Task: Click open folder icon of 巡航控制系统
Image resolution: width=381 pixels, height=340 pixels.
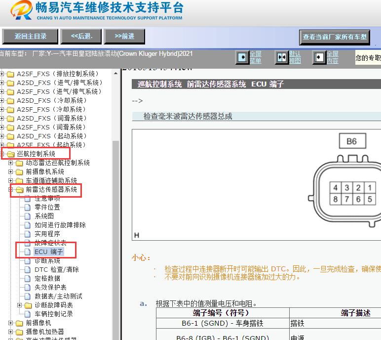Action: pos(11,154)
